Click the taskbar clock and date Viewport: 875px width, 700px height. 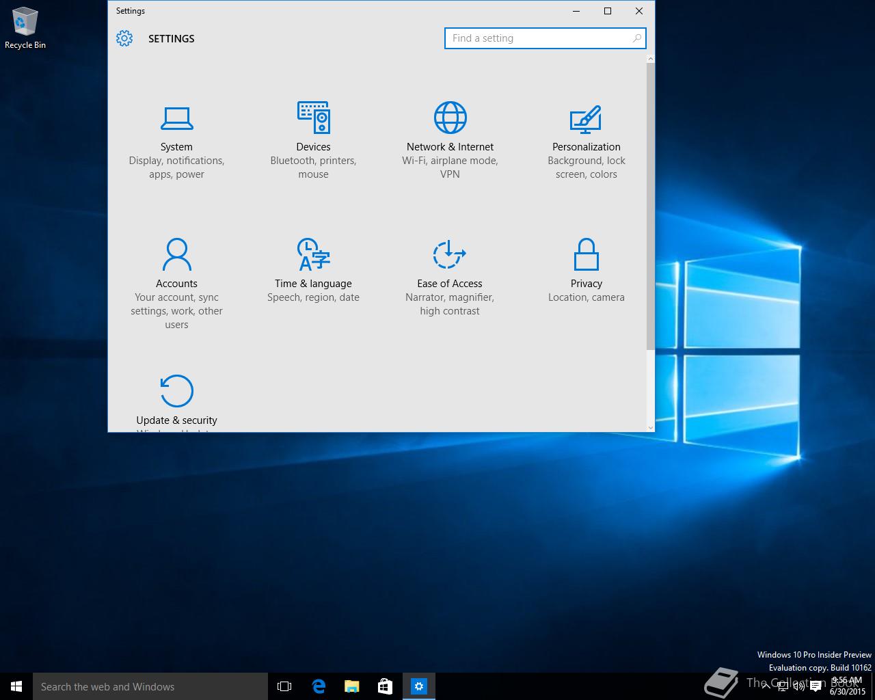pos(847,686)
